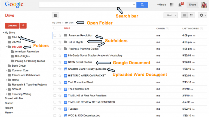Expand the Common Core folder tree
Image resolution: width=209 pixels, height=117 pixels.
point(7,70)
